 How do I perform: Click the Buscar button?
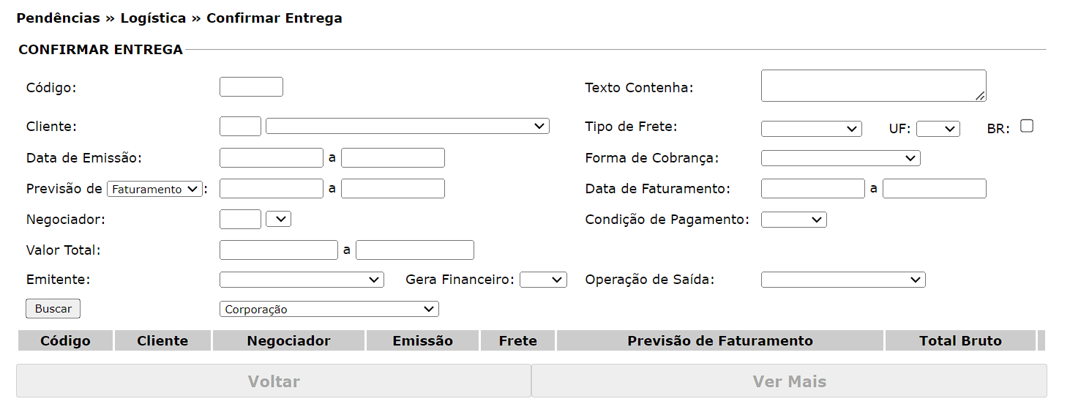click(53, 309)
